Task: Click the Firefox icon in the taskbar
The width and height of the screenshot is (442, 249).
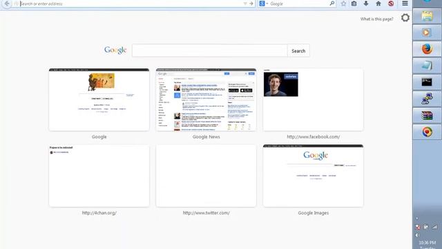Action: click(427, 49)
